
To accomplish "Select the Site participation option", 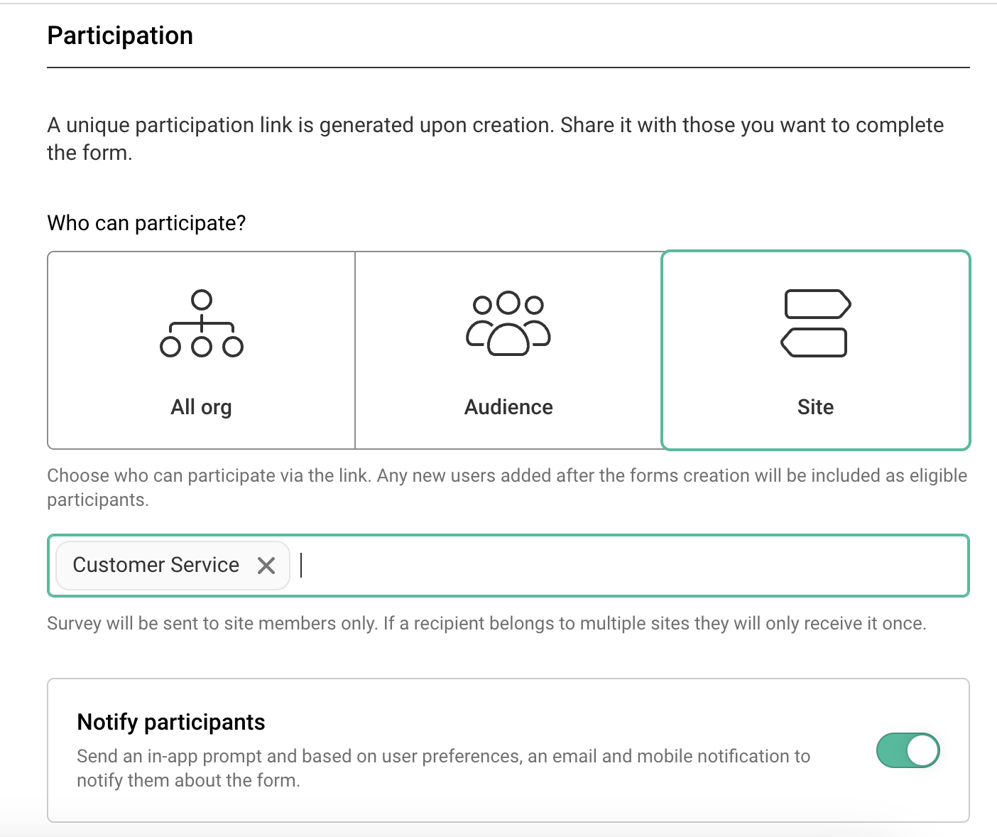I will coord(816,350).
